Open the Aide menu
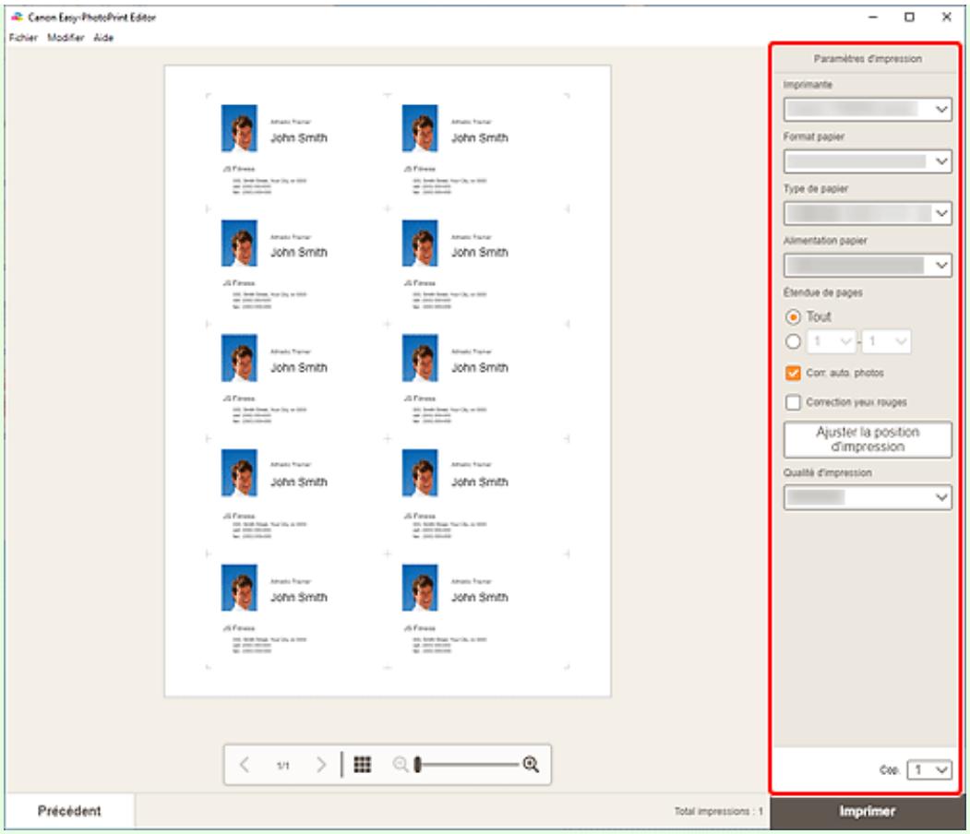The width and height of the screenshot is (970, 834). [103, 38]
